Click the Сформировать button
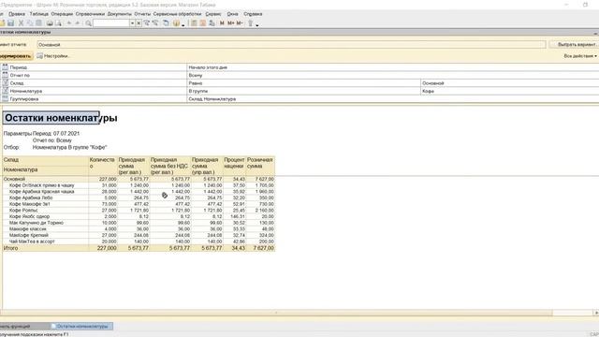Screen dimensions: 599x337 tap(16, 56)
